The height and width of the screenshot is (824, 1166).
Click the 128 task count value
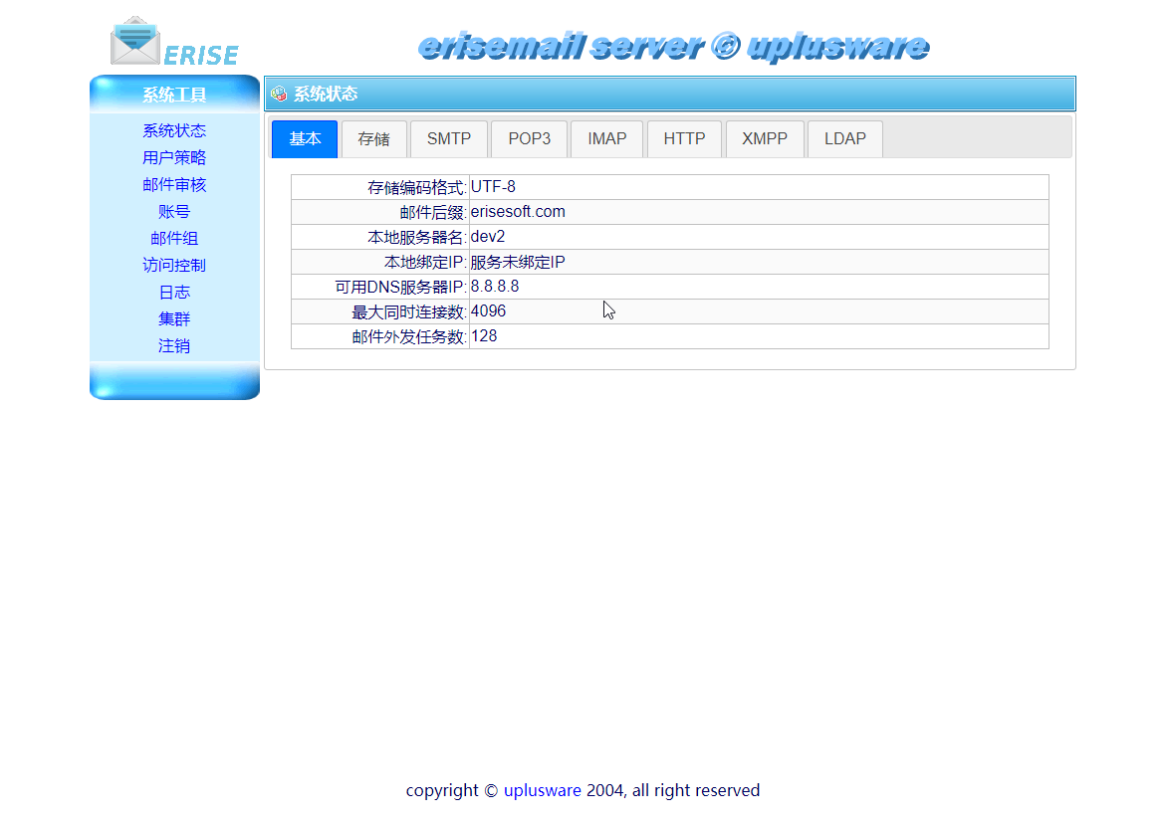483,336
